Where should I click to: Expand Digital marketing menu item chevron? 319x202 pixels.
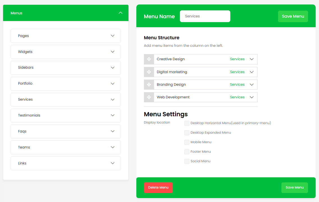[x=252, y=72]
